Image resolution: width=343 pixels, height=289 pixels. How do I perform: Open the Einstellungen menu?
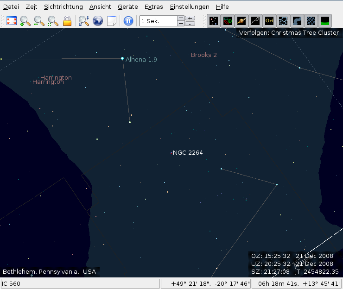pos(190,7)
